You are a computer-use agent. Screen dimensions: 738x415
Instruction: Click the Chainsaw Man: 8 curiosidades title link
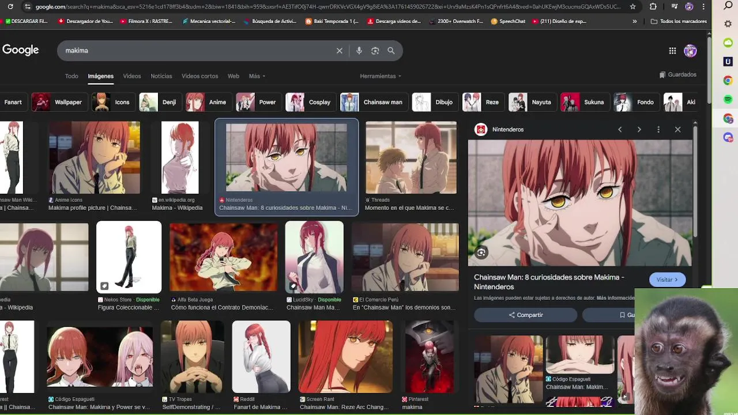(x=549, y=282)
